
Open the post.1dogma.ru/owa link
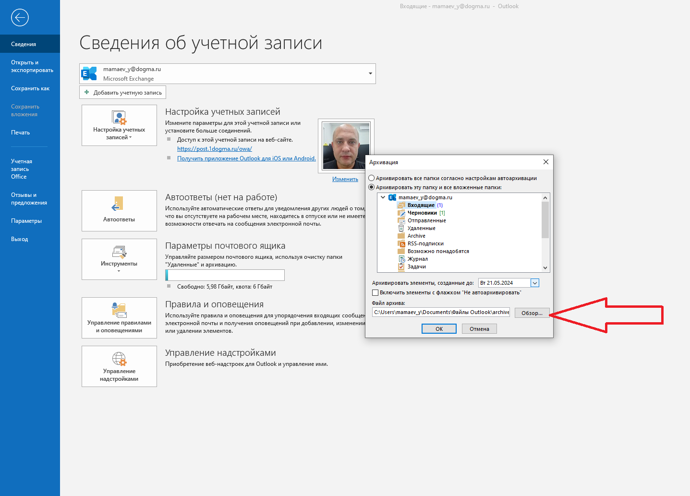tap(214, 149)
